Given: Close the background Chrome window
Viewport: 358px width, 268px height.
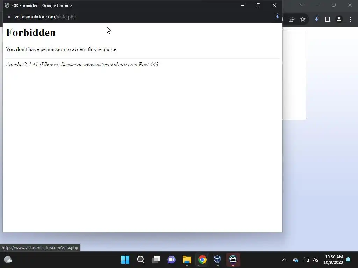Looking at the screenshot, I should coord(350,5).
